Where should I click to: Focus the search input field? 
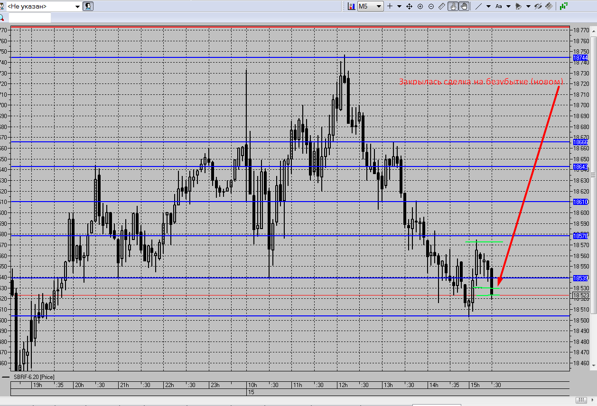(29, 18)
